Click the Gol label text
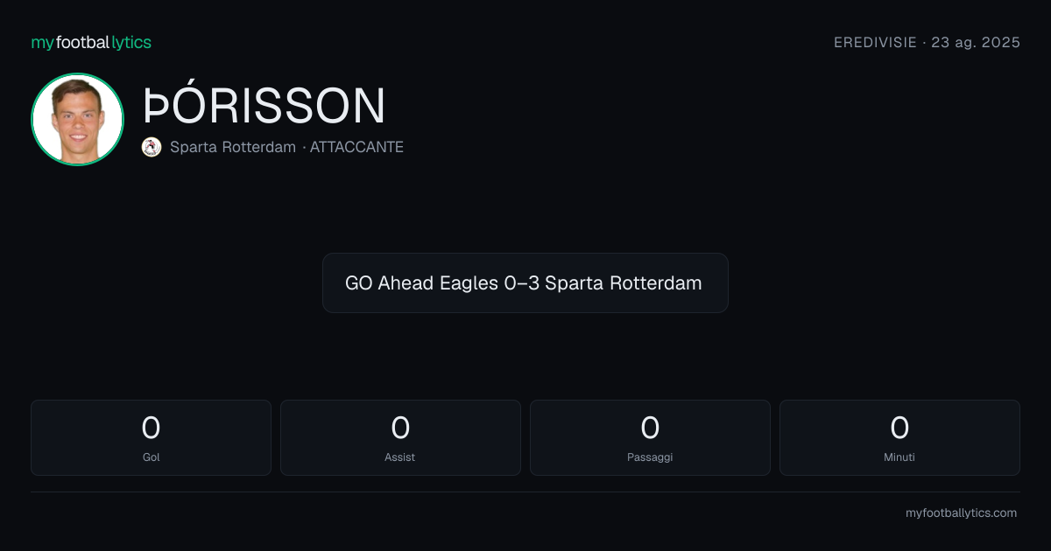The width and height of the screenshot is (1051, 551). tap(151, 457)
